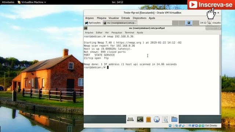Open the VirtualBox Arquivo menu

click(x=89, y=18)
